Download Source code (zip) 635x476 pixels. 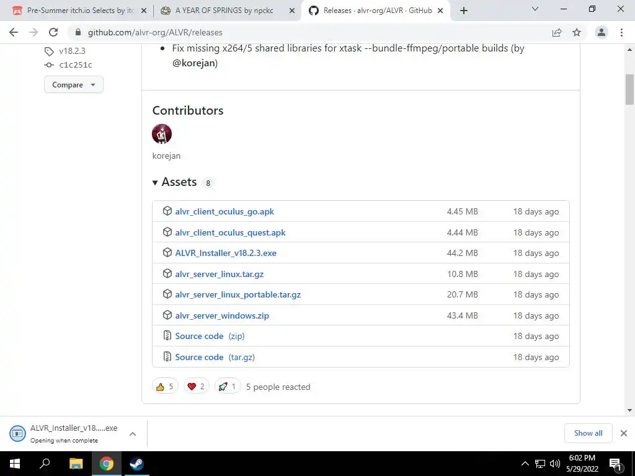210,336
